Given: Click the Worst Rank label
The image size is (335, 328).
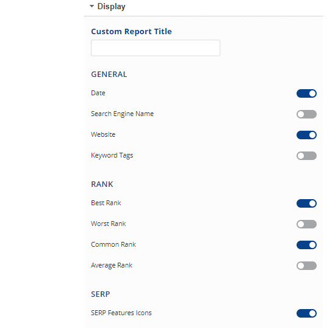Looking at the screenshot, I should [109, 224].
